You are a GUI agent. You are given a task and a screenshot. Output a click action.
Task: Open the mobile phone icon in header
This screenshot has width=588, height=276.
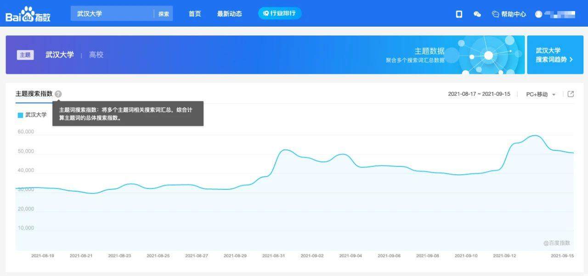pyautogui.click(x=459, y=14)
